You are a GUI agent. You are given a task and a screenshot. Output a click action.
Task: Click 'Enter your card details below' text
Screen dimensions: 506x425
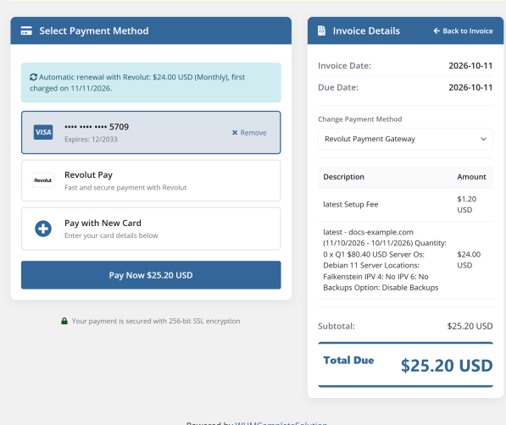click(x=111, y=235)
